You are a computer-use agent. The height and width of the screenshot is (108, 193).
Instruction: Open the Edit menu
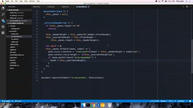(x=16, y=1)
